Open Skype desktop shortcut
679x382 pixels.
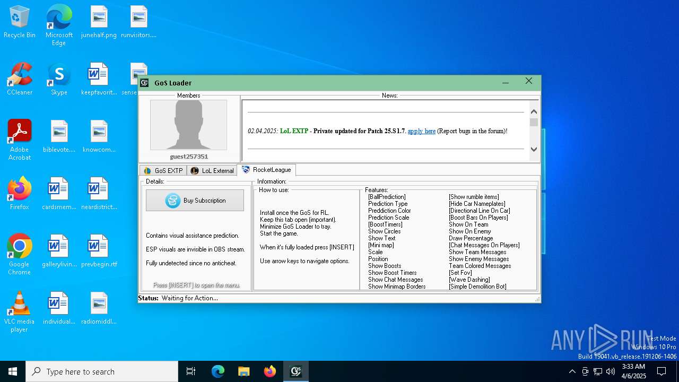59,79
